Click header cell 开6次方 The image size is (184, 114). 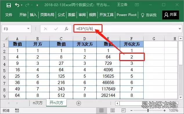tap(132, 44)
